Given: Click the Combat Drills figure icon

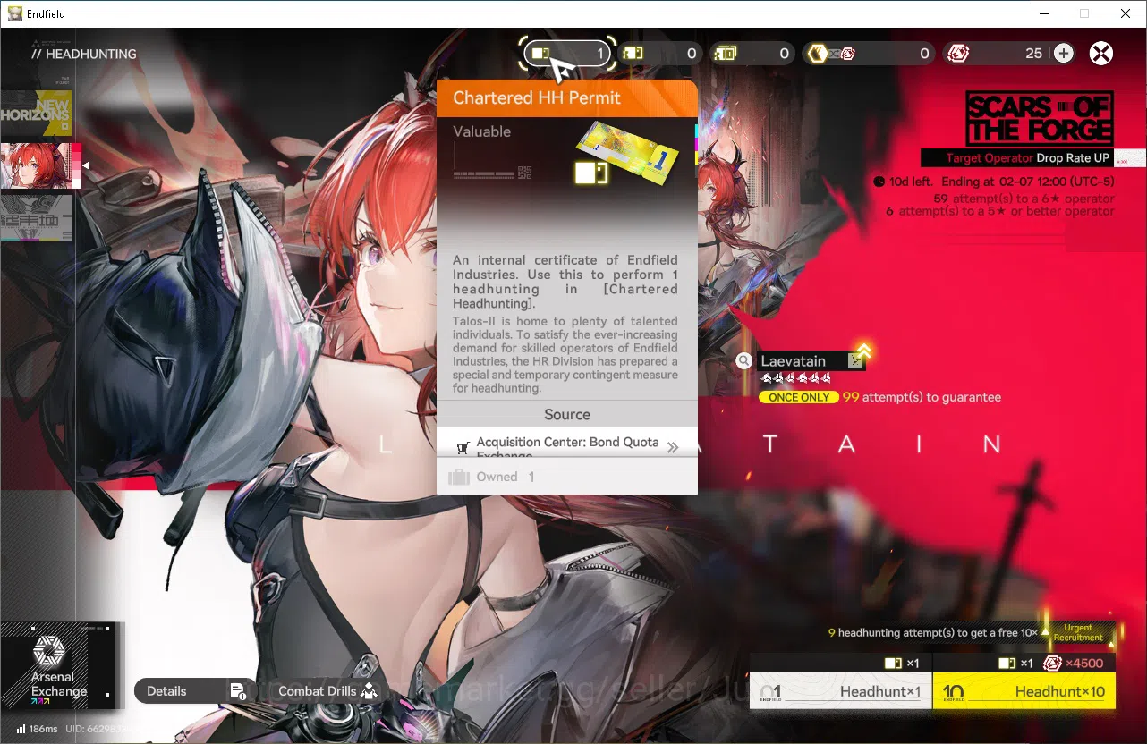Looking at the screenshot, I should point(368,691).
